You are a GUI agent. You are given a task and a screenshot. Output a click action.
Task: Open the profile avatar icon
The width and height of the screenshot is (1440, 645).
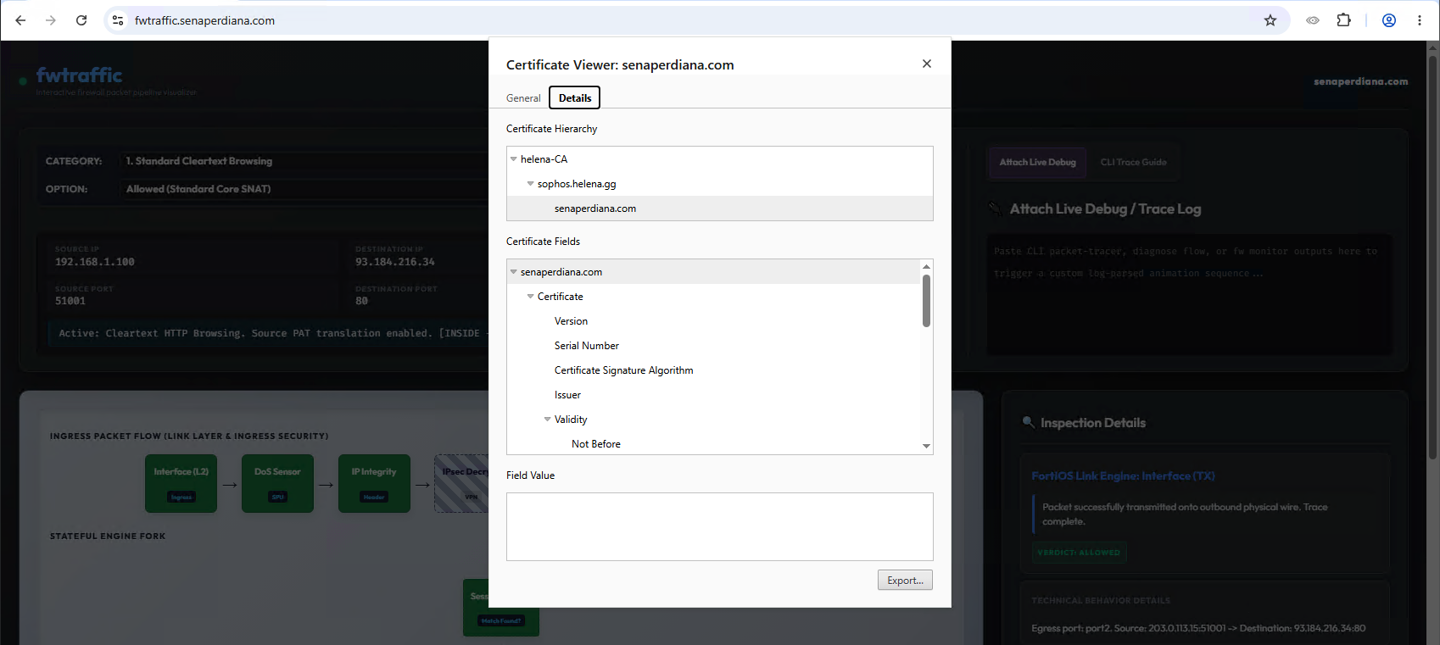click(x=1389, y=20)
